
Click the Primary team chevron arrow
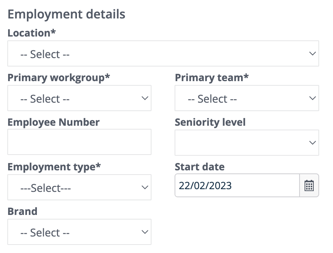click(312, 98)
